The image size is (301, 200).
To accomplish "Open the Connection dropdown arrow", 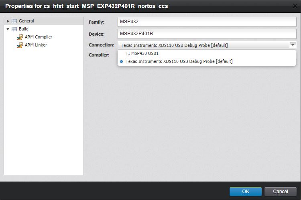I will tap(293, 45).
